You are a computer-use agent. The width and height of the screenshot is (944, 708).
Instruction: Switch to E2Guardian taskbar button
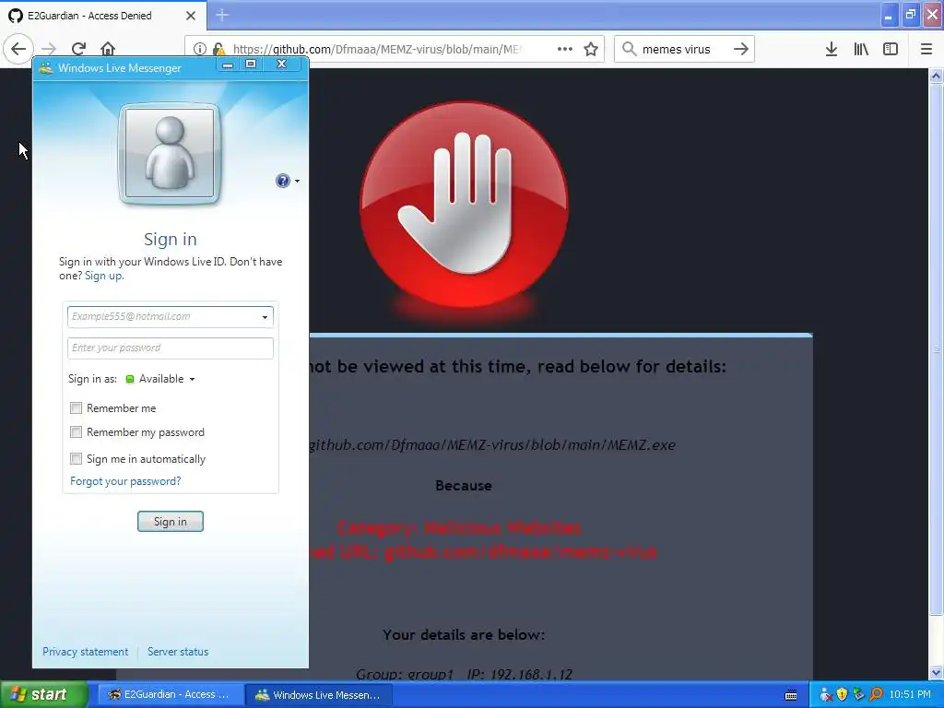(x=171, y=694)
